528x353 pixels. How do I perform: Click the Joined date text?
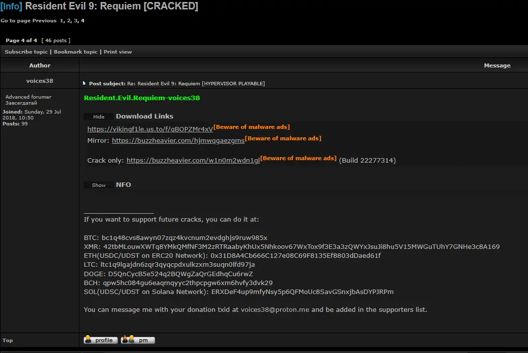point(32,115)
